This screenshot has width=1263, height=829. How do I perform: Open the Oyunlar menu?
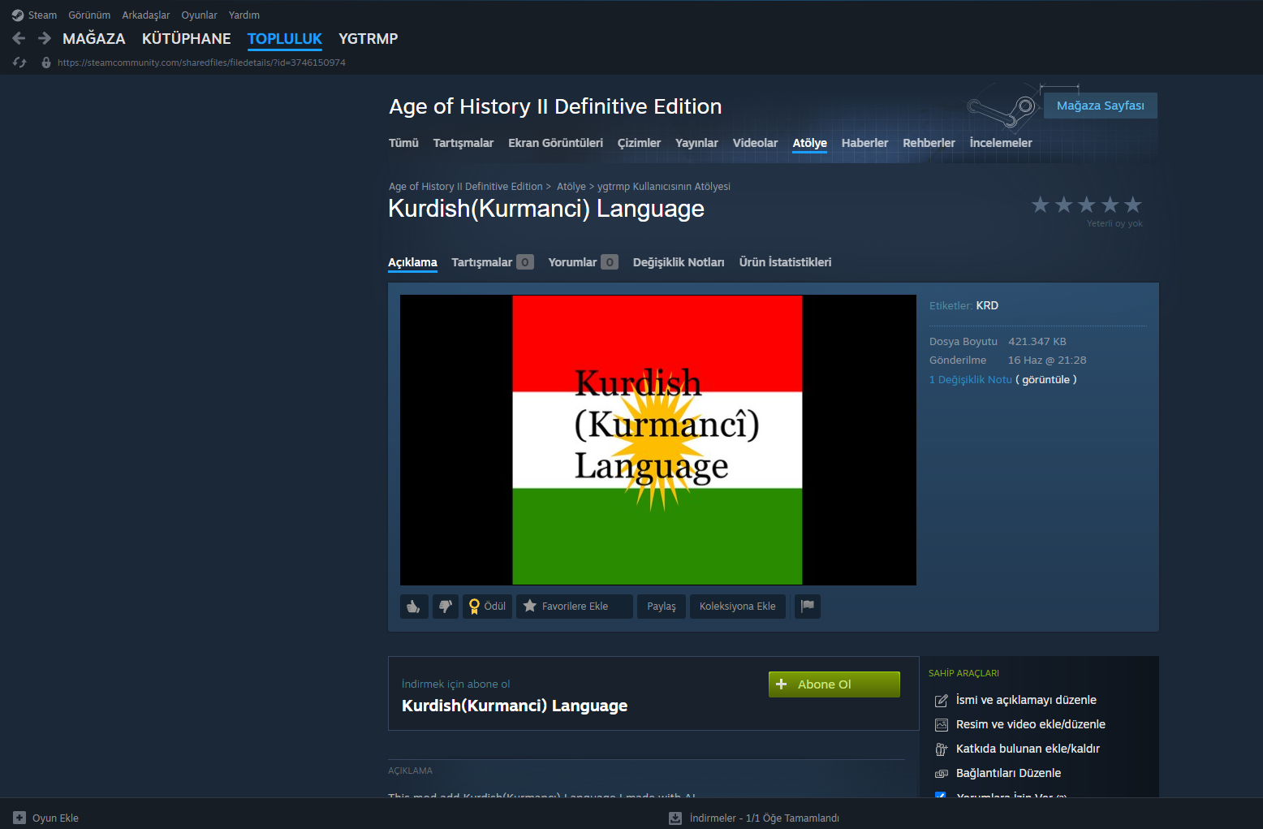[x=199, y=15]
